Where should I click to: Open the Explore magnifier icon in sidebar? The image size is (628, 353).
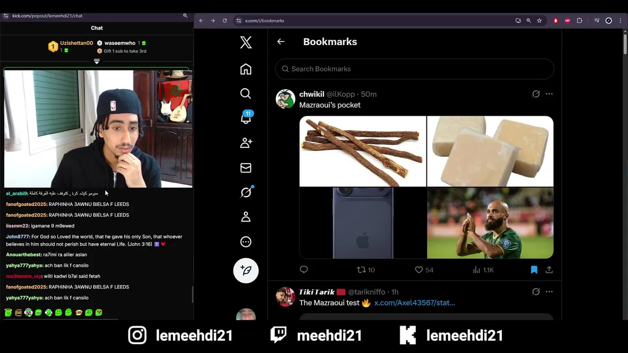246,94
